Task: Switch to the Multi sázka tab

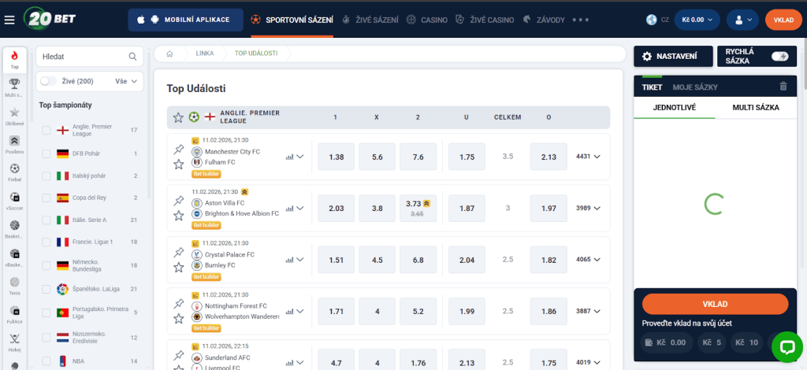Action: (x=755, y=106)
